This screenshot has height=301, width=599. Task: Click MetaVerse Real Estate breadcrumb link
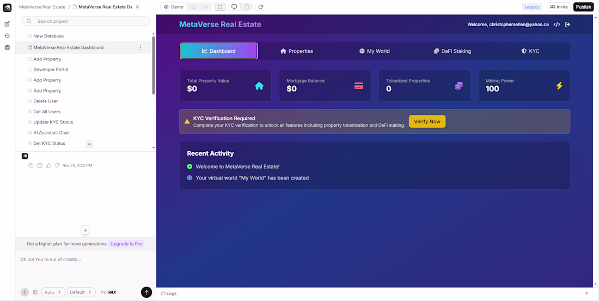point(42,7)
